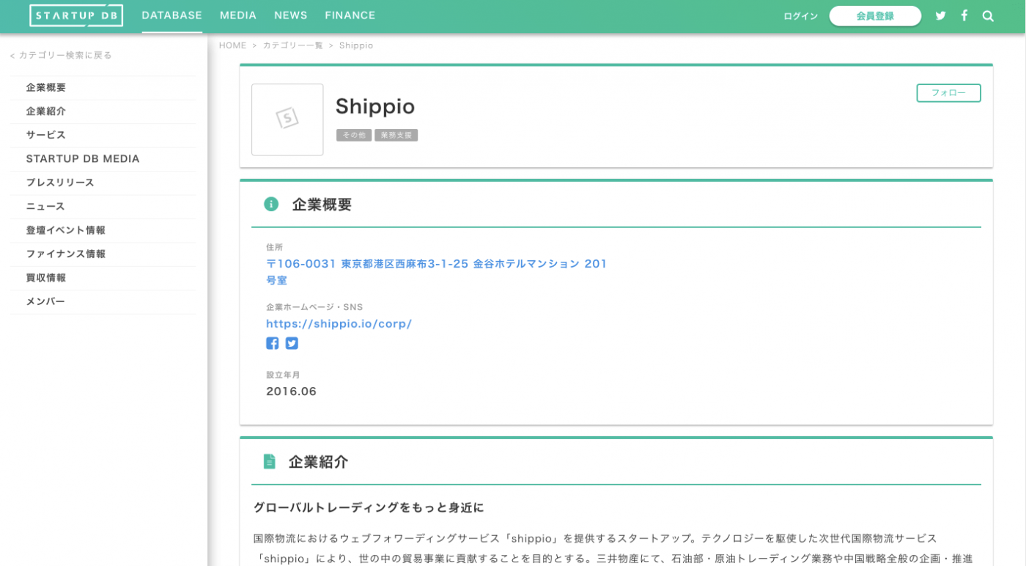The height and width of the screenshot is (566, 1026).
Task: Select STARTUP DB MEDIA in the sidebar
Action: pos(103,159)
